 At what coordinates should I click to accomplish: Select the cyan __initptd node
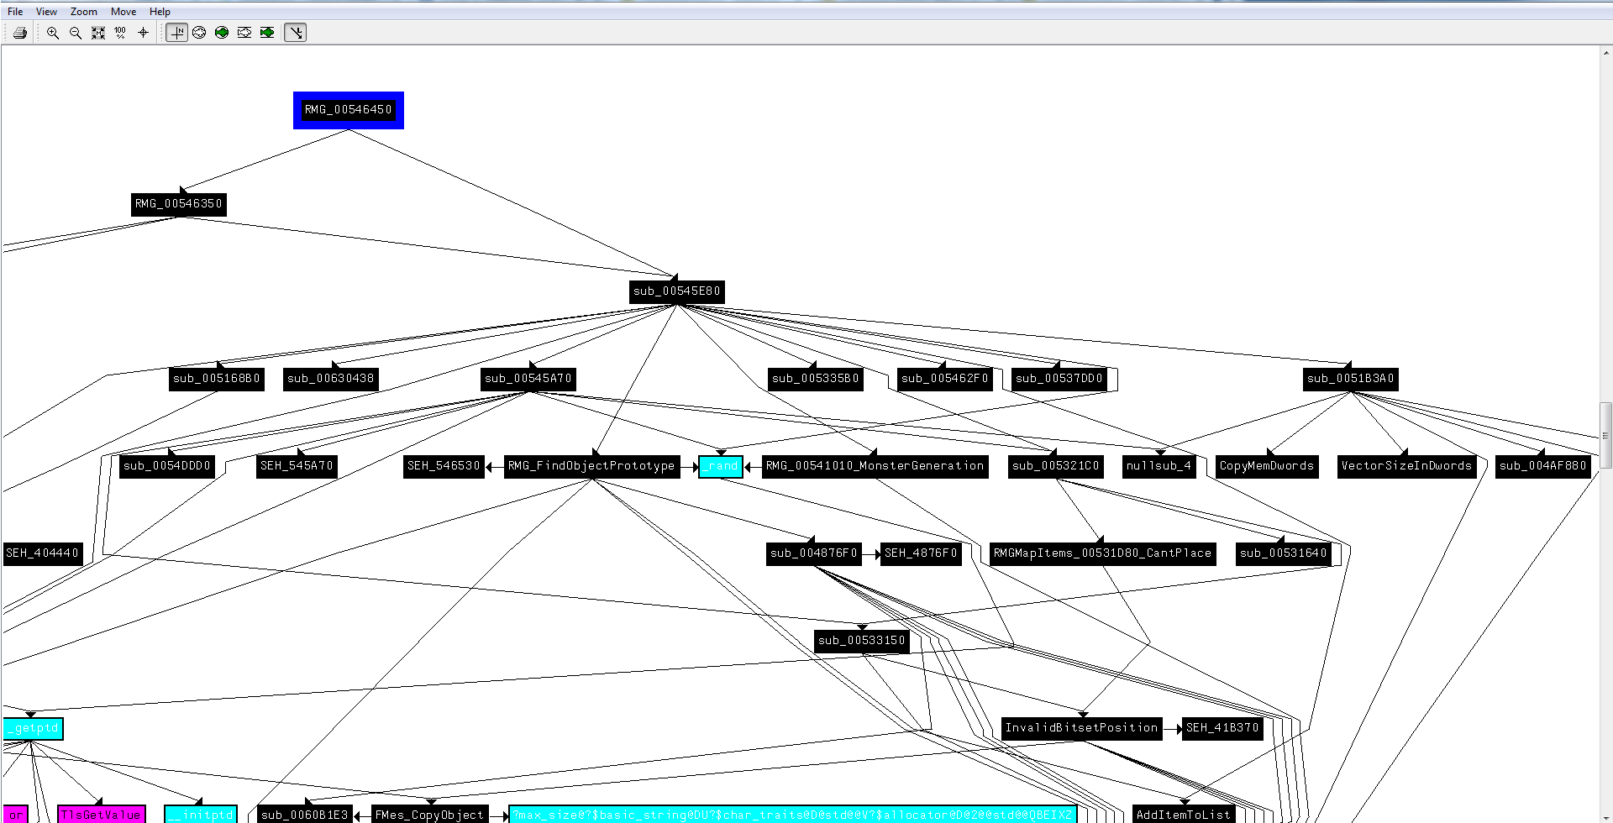pyautogui.click(x=201, y=815)
